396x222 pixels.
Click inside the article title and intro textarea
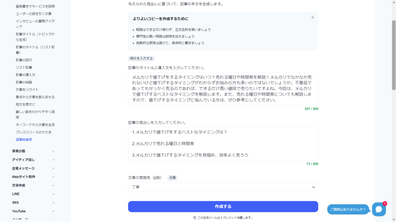point(223,89)
